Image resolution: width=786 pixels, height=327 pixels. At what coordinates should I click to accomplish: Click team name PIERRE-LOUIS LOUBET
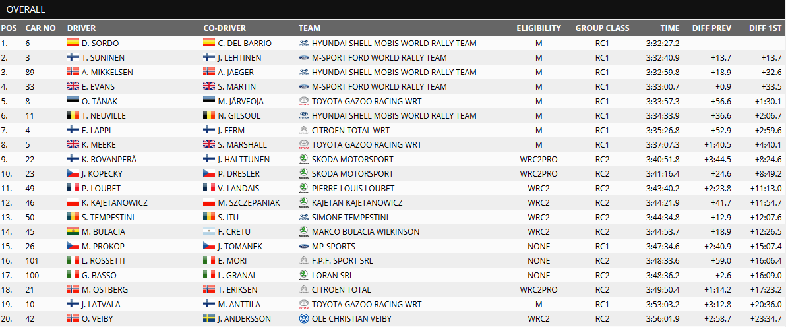353,189
